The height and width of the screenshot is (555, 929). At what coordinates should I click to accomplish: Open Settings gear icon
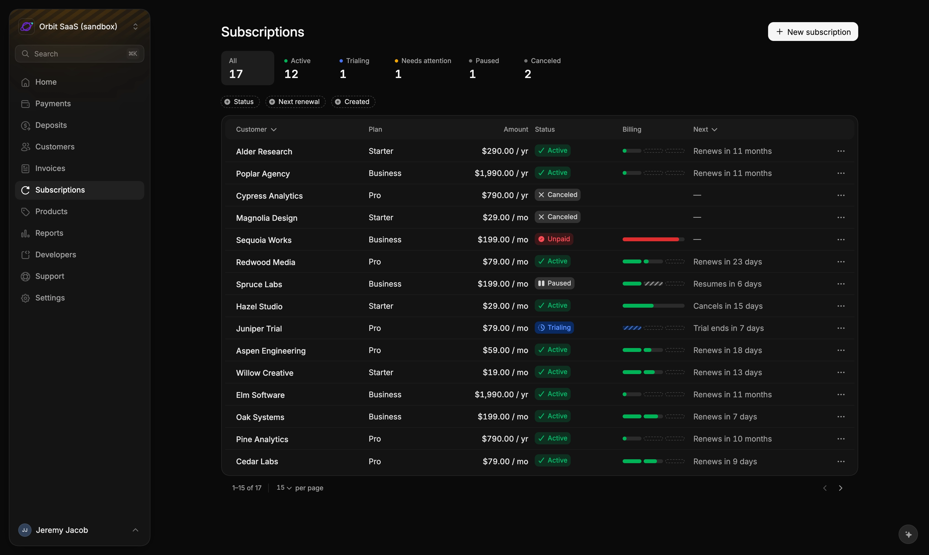pos(25,298)
